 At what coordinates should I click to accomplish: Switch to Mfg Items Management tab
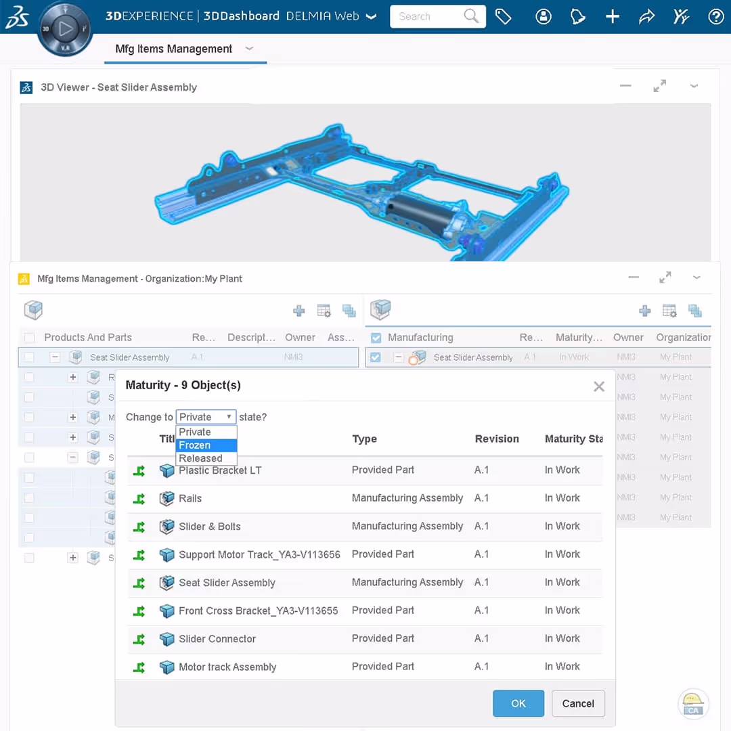[173, 49]
